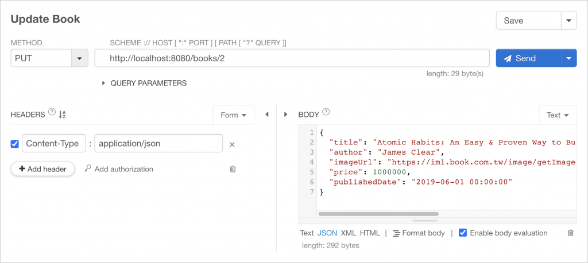This screenshot has height=263, width=588.
Task: Open the PUT method dropdown
Action: point(79,58)
